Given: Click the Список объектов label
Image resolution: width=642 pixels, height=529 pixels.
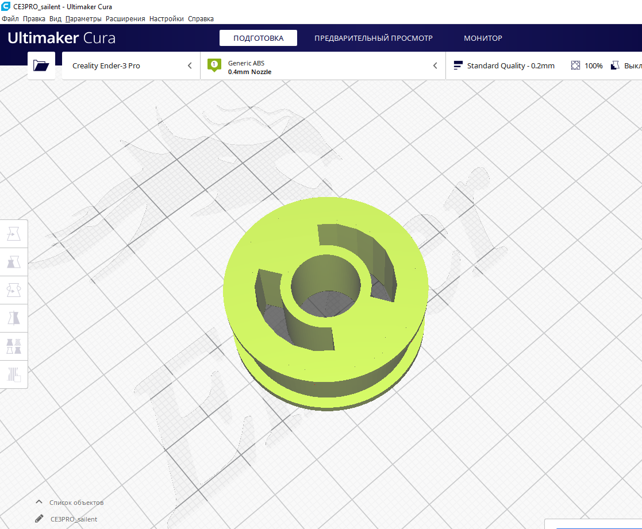Looking at the screenshot, I should coord(76,503).
